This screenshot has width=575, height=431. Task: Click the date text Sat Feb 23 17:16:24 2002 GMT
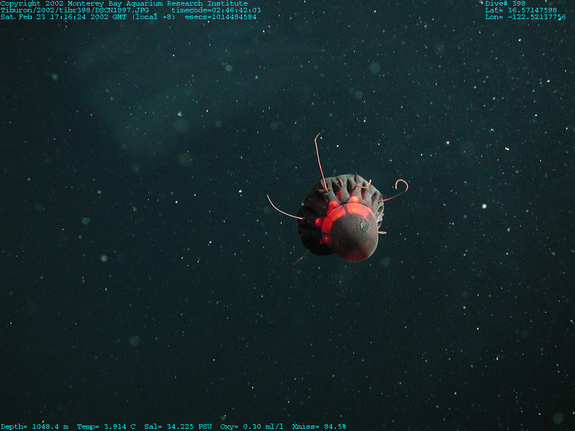point(63,17)
